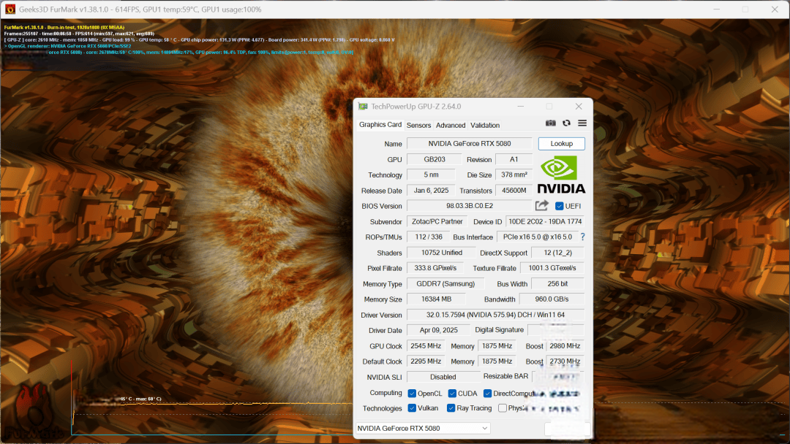Click the FurMark title bar text
This screenshot has width=790, height=444.
point(140,9)
